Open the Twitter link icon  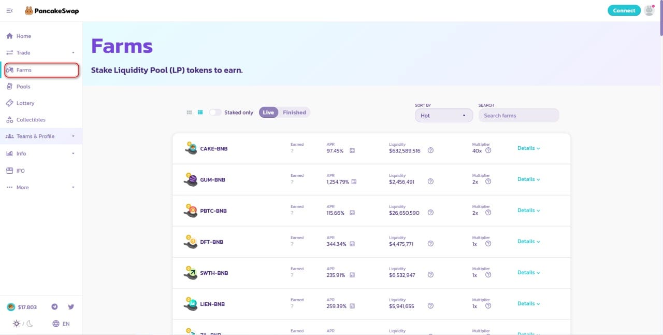pos(71,307)
